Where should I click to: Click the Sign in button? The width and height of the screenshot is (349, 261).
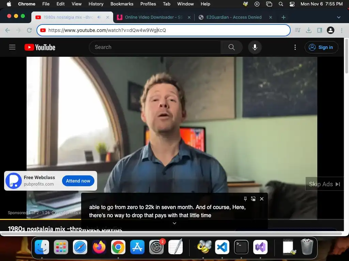pos(321,47)
